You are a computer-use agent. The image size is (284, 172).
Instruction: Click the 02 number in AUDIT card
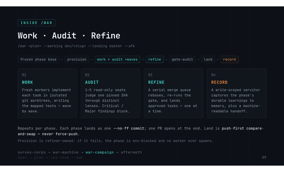87,75
